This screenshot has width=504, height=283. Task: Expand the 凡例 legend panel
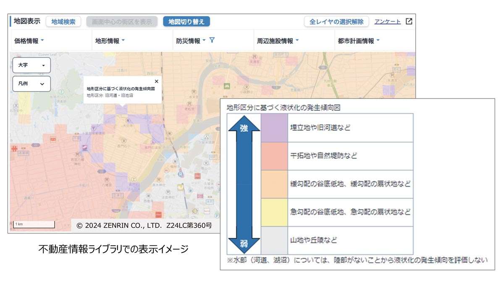[31, 84]
